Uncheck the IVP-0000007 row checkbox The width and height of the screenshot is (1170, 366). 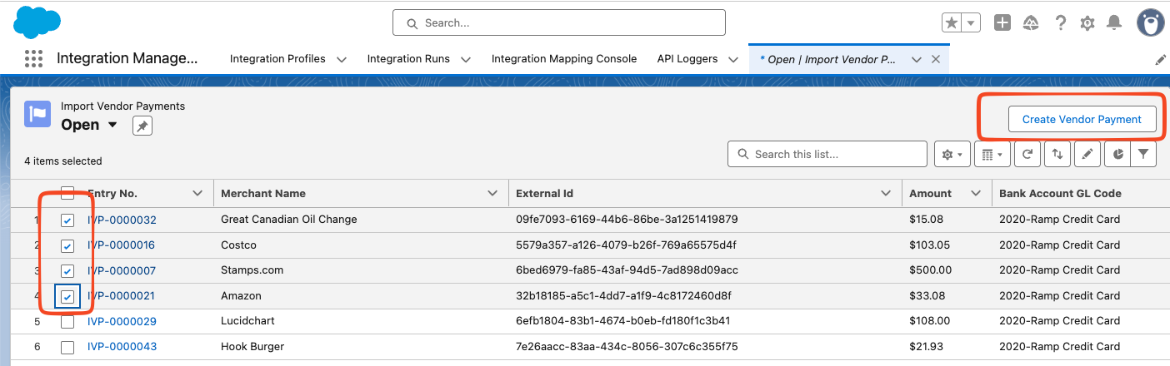[67, 271]
